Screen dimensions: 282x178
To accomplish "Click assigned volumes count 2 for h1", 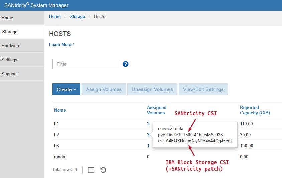I will pos(148,124).
